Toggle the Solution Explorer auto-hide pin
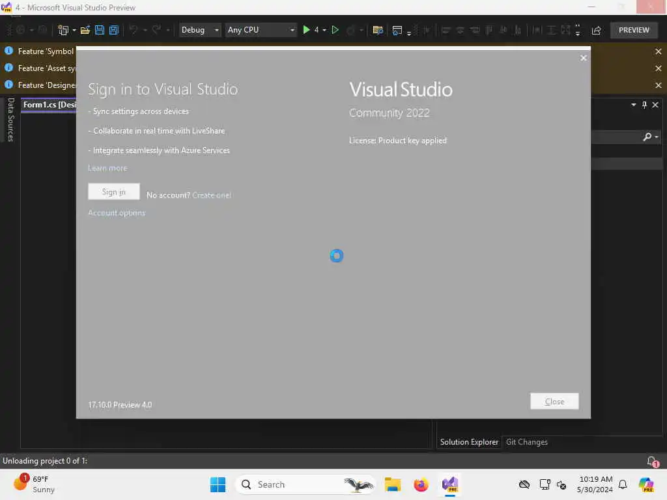The width and height of the screenshot is (667, 500). tap(644, 105)
